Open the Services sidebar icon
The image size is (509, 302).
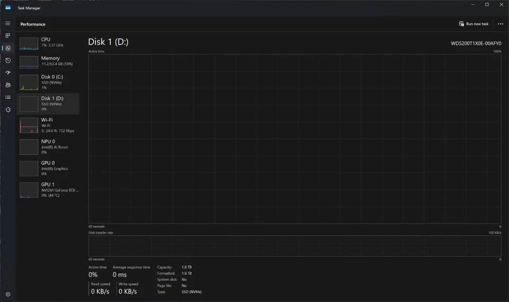pos(8,109)
